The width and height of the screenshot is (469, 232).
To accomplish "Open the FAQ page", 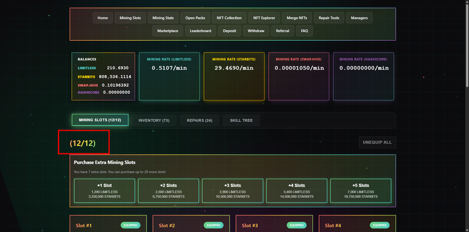I will pos(305,31).
